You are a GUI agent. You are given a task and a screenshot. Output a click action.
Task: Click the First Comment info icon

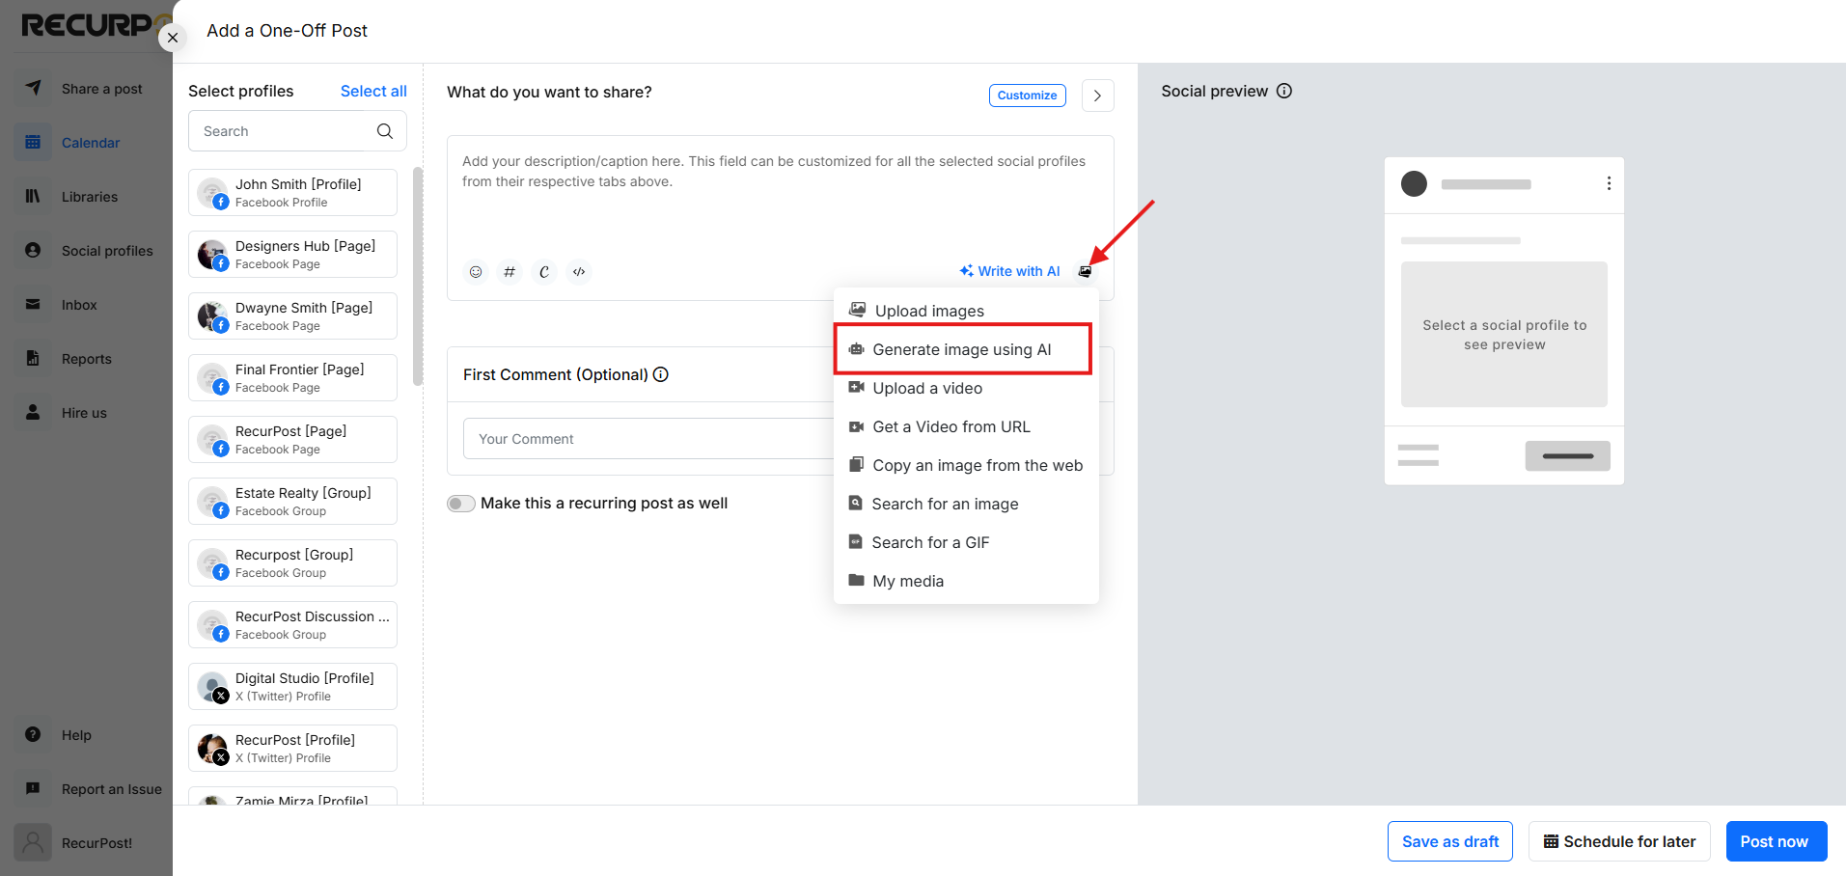click(661, 374)
